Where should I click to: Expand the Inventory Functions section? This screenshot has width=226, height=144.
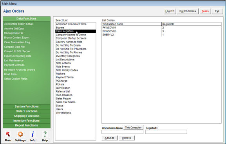27,121
